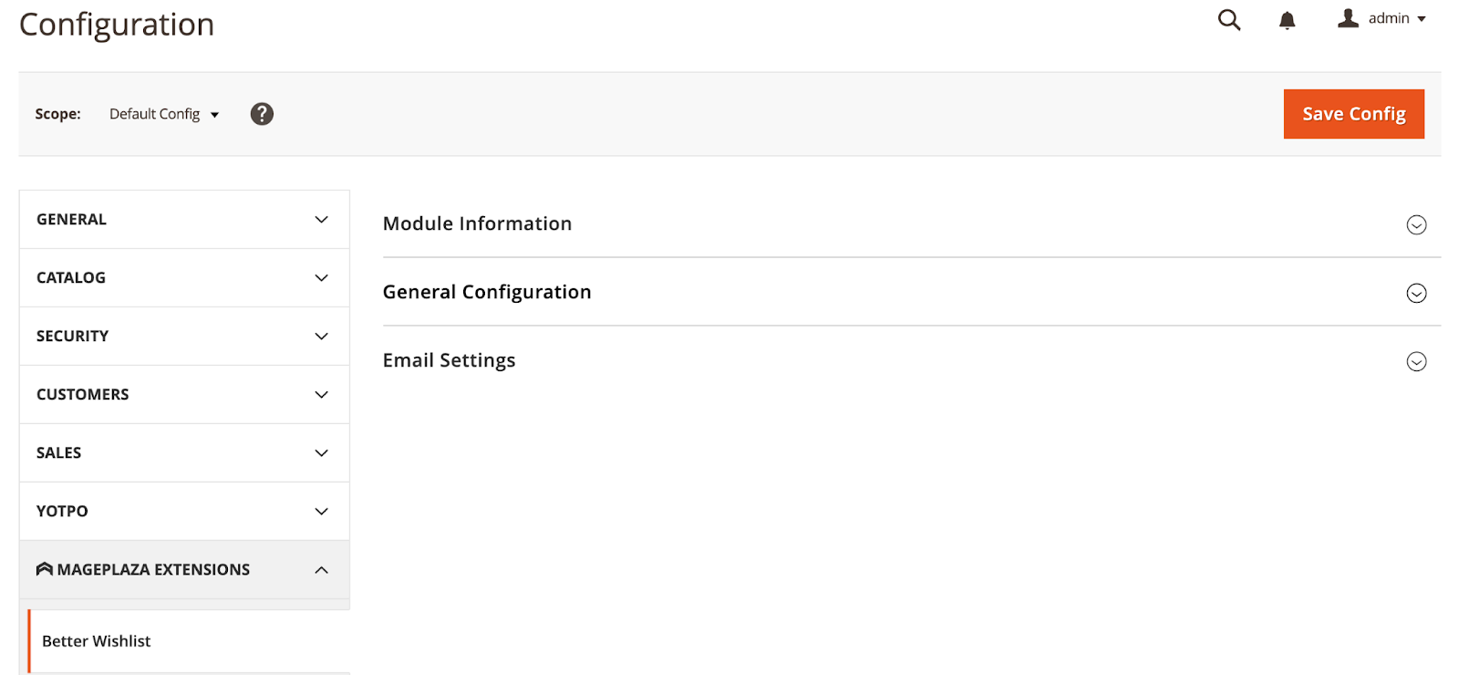Open the Default Config scope dropdown
This screenshot has height=675, width=1459.
tap(164, 114)
